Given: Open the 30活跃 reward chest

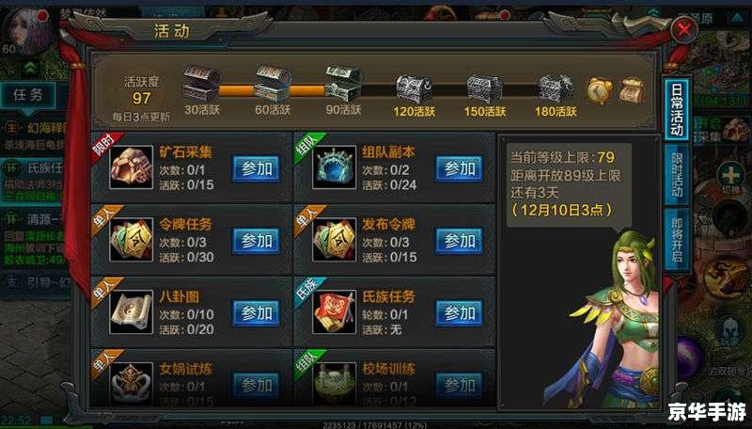Looking at the screenshot, I should [201, 84].
